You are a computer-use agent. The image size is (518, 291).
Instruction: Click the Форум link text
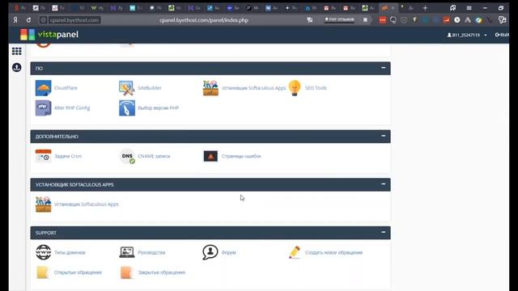pos(228,252)
